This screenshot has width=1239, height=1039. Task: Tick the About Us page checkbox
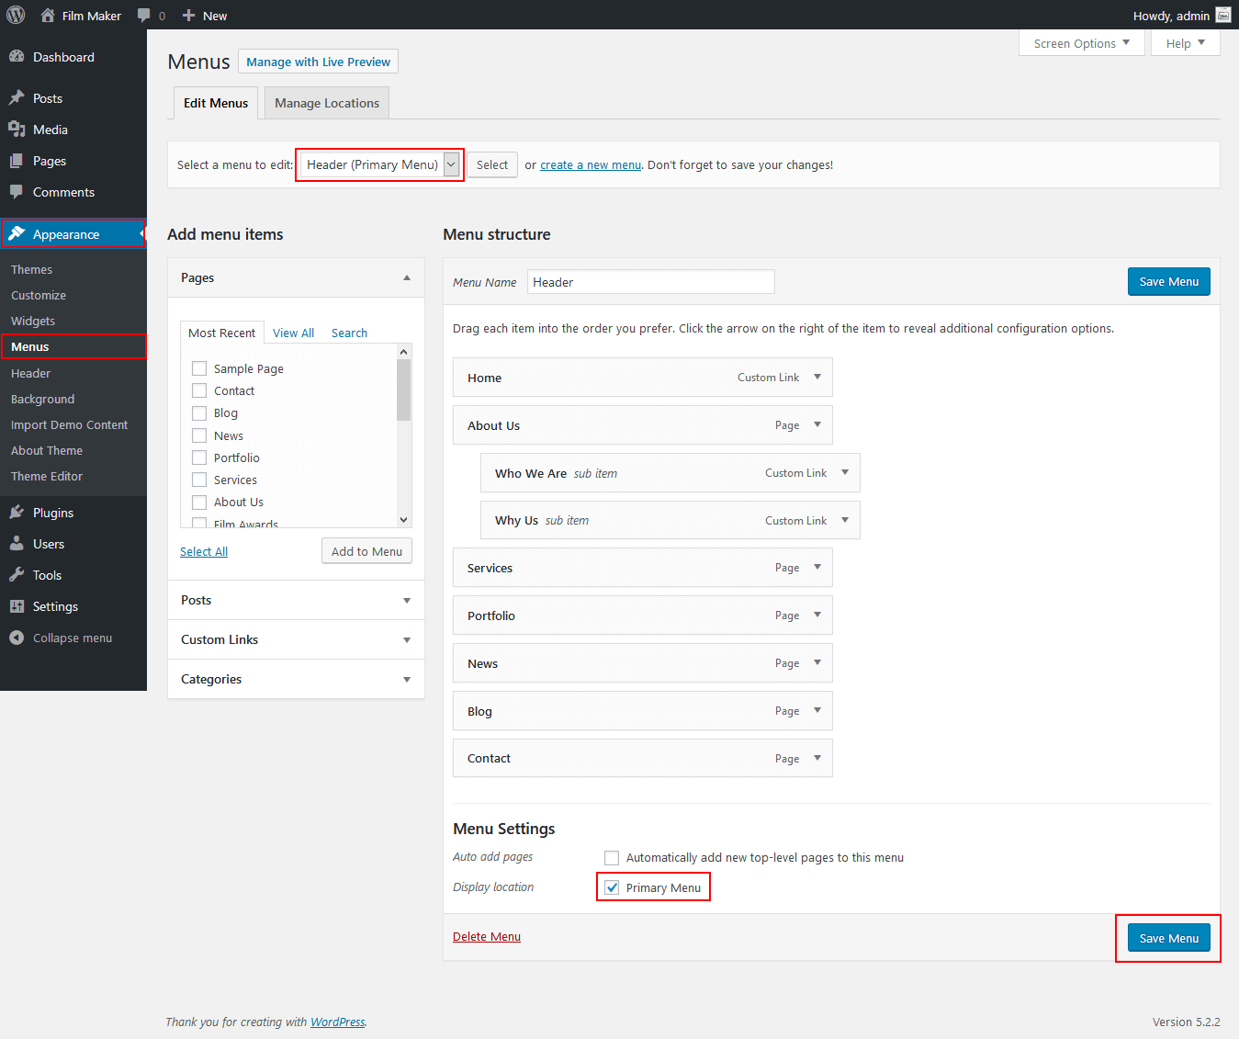click(x=199, y=502)
